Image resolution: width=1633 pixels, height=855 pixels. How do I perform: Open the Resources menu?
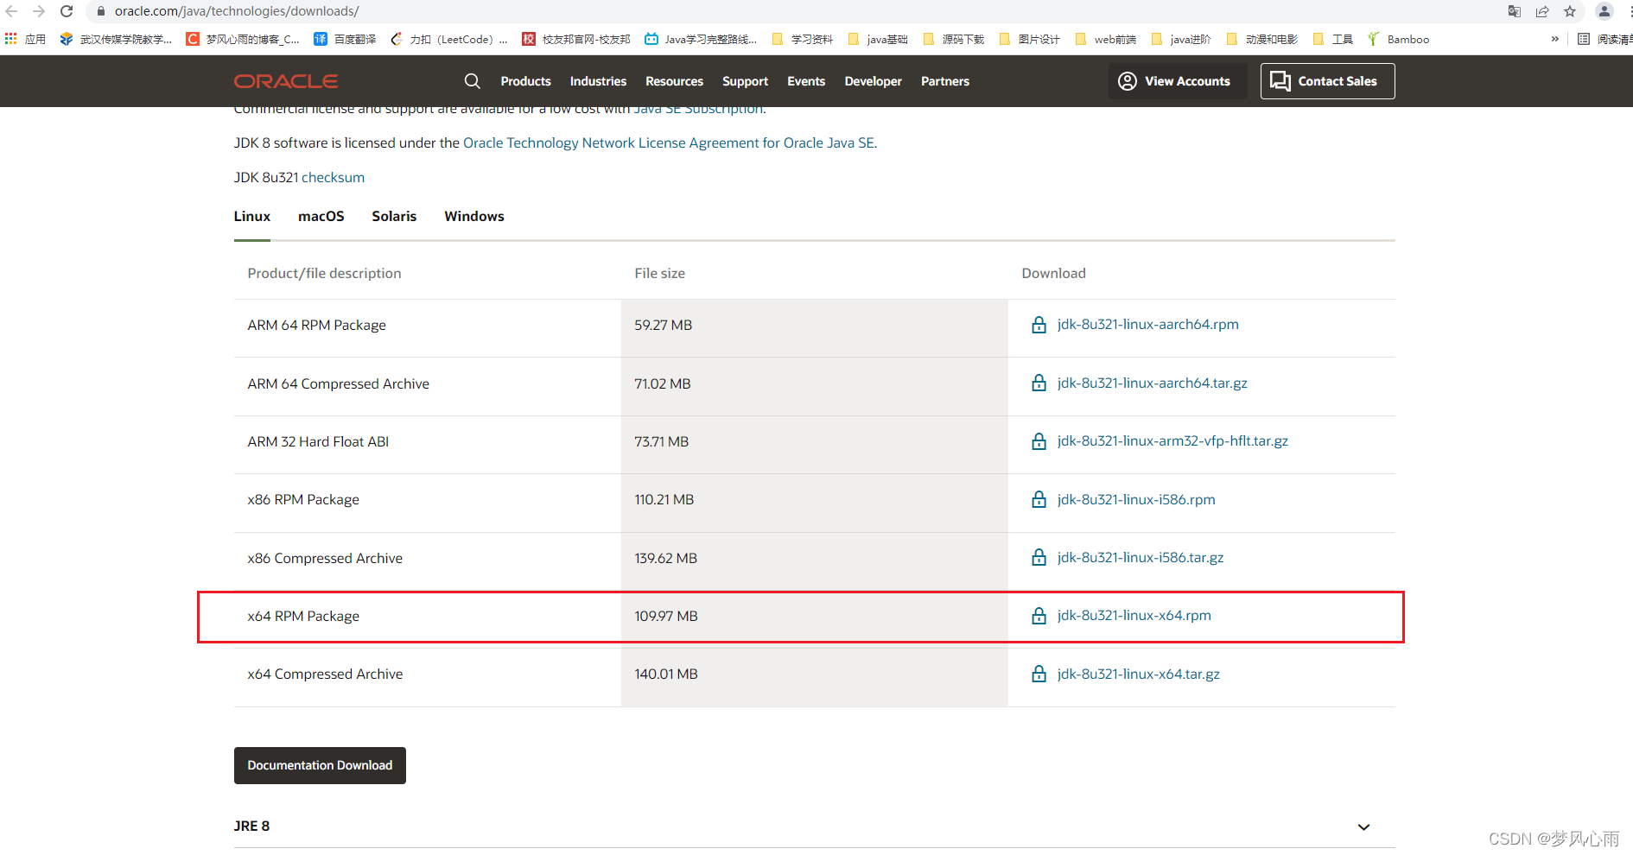tap(674, 81)
